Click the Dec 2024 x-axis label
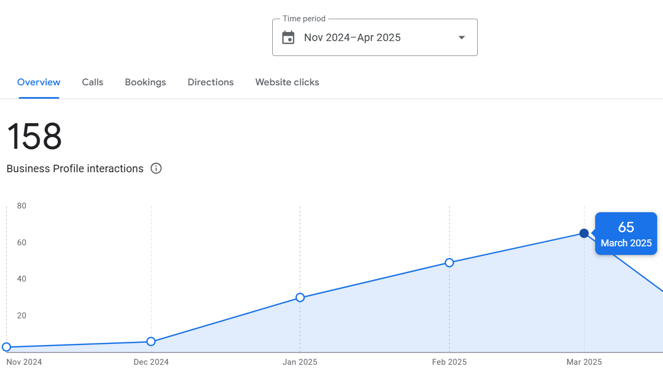The image size is (663, 369). tap(151, 362)
